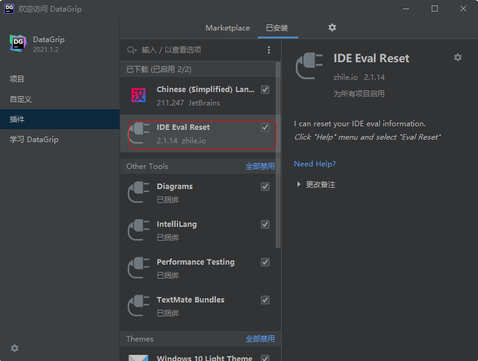Disable the TextMate Bundles checkbox
This screenshot has width=478, height=361.
tap(265, 300)
